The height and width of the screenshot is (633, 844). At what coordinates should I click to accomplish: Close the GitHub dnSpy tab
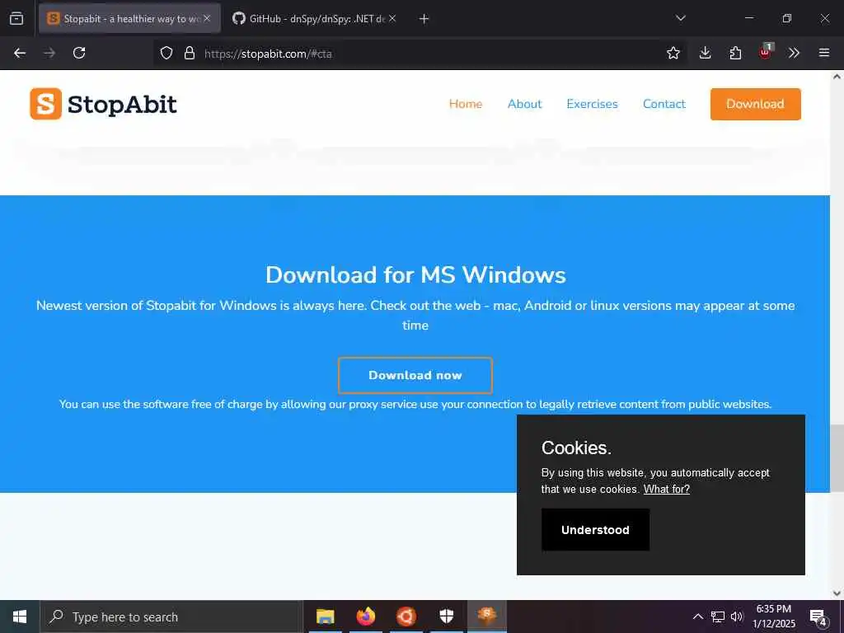click(x=392, y=18)
